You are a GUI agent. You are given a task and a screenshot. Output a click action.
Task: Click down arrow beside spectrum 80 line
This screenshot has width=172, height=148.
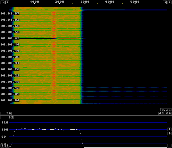coord(169,134)
